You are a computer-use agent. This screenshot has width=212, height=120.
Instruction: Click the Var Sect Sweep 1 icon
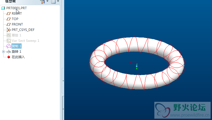pos(9,41)
